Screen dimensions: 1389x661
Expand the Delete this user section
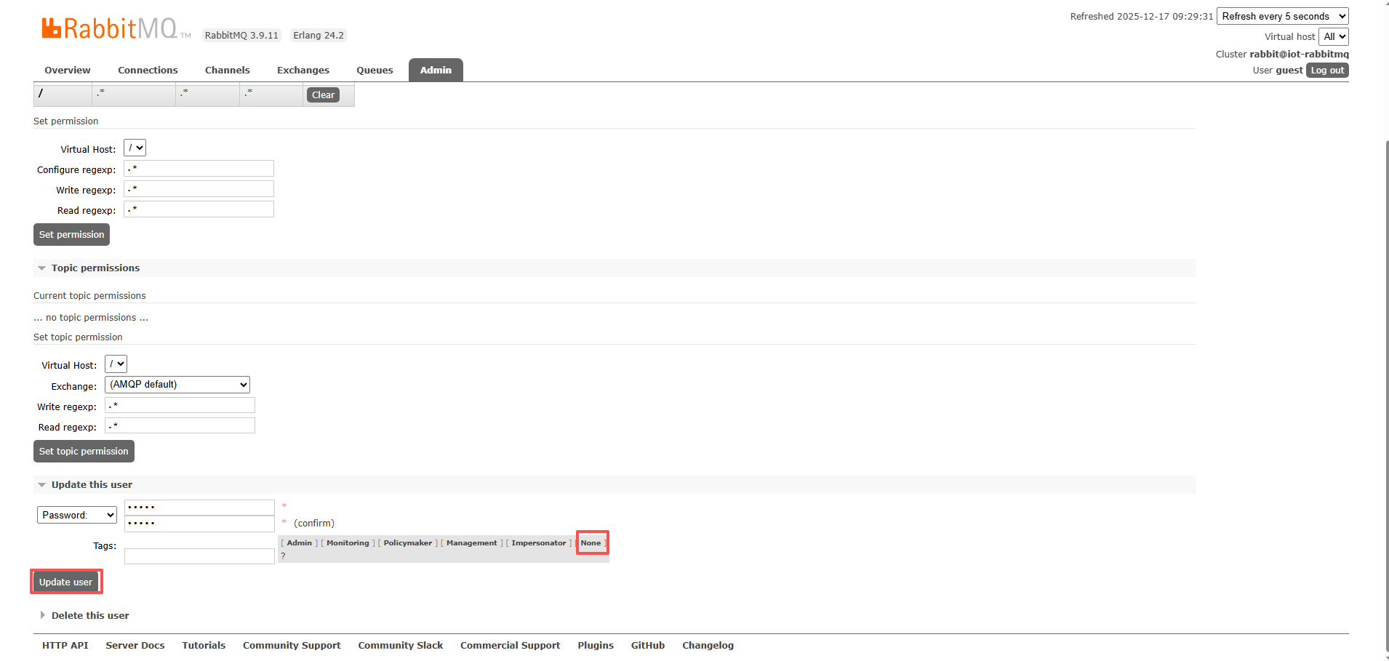[89, 616]
